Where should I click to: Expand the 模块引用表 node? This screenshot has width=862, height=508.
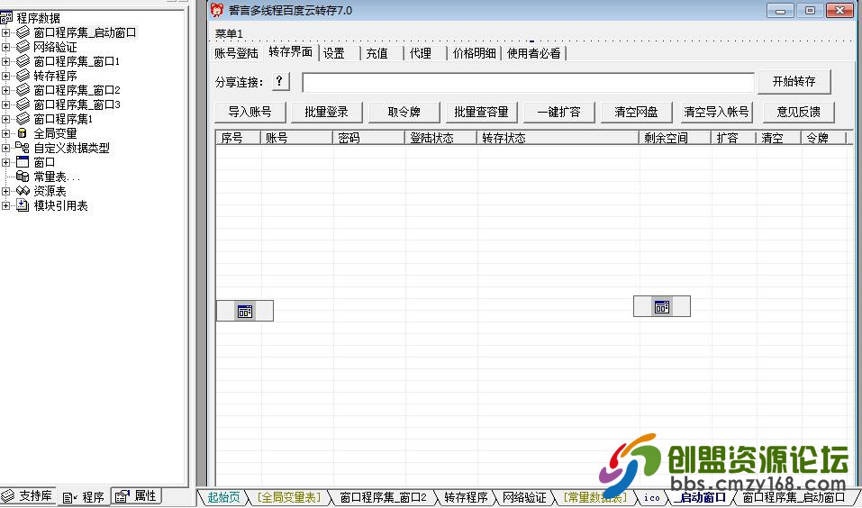tap(5, 205)
